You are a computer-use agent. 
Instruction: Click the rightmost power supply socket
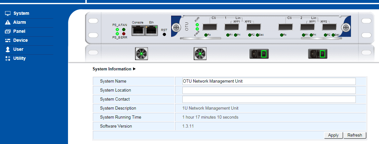(x=318, y=54)
